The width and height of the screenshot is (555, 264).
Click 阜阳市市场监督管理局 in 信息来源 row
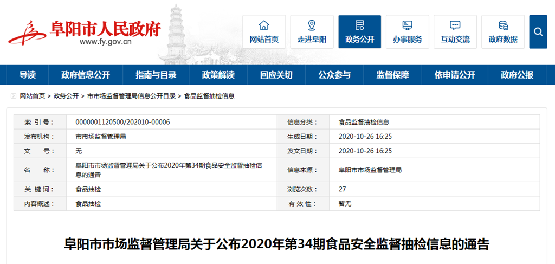[x=370, y=170]
